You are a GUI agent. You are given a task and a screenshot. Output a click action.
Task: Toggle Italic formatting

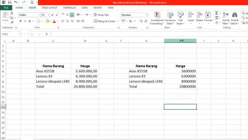(25, 21)
